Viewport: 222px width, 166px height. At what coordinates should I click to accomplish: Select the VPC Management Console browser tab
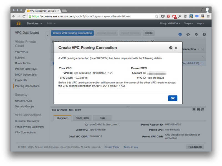coord(43,11)
